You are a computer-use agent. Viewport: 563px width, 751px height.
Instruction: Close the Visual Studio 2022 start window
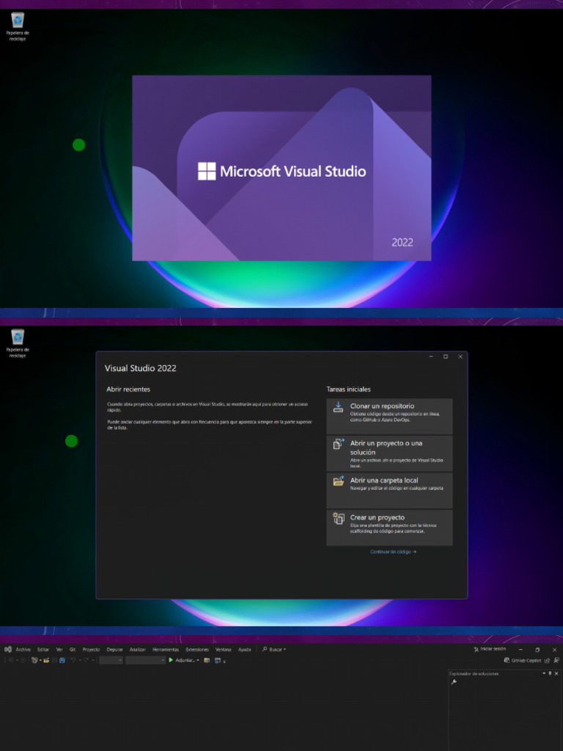pos(460,356)
